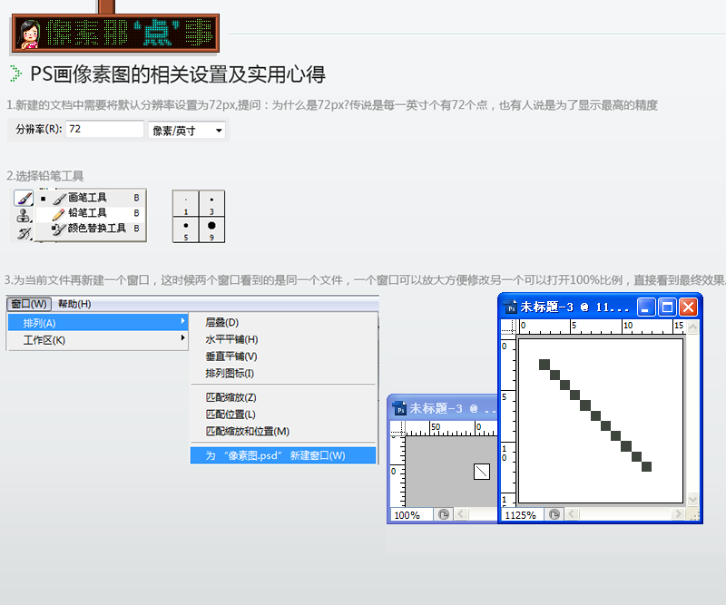Click scroll-down arrow in 1125% window
This screenshot has width=726, height=605.
[693, 499]
